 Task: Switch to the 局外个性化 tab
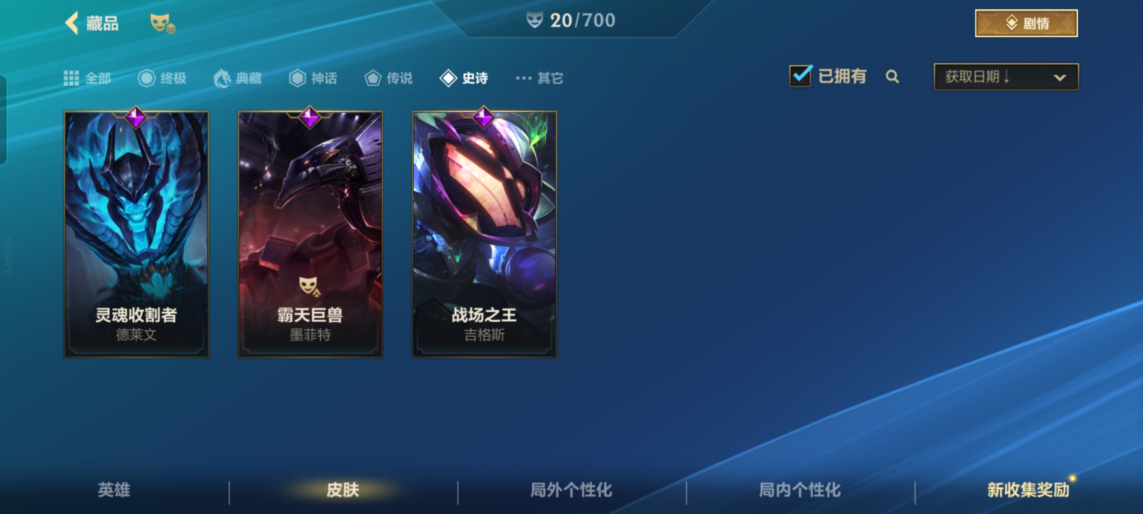point(571,490)
